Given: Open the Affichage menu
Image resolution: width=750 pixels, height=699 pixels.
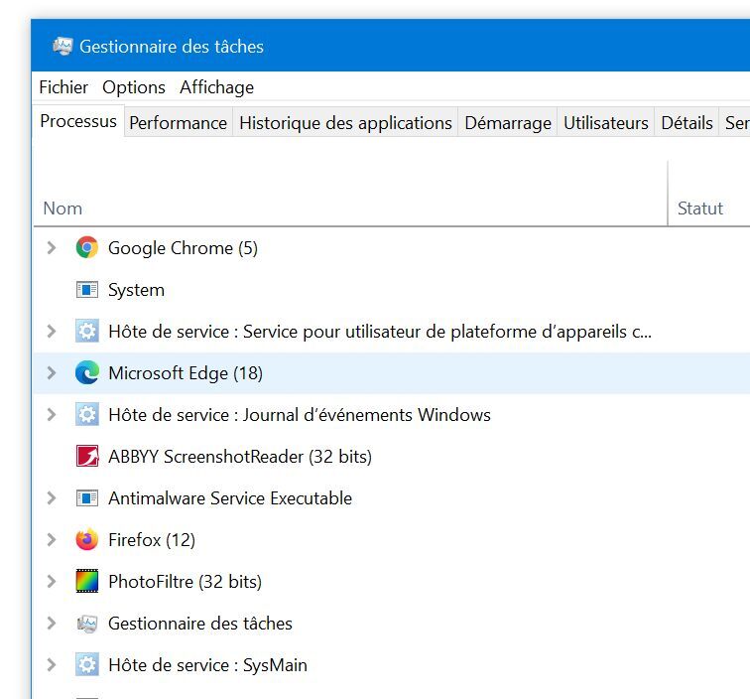Looking at the screenshot, I should coord(216,87).
